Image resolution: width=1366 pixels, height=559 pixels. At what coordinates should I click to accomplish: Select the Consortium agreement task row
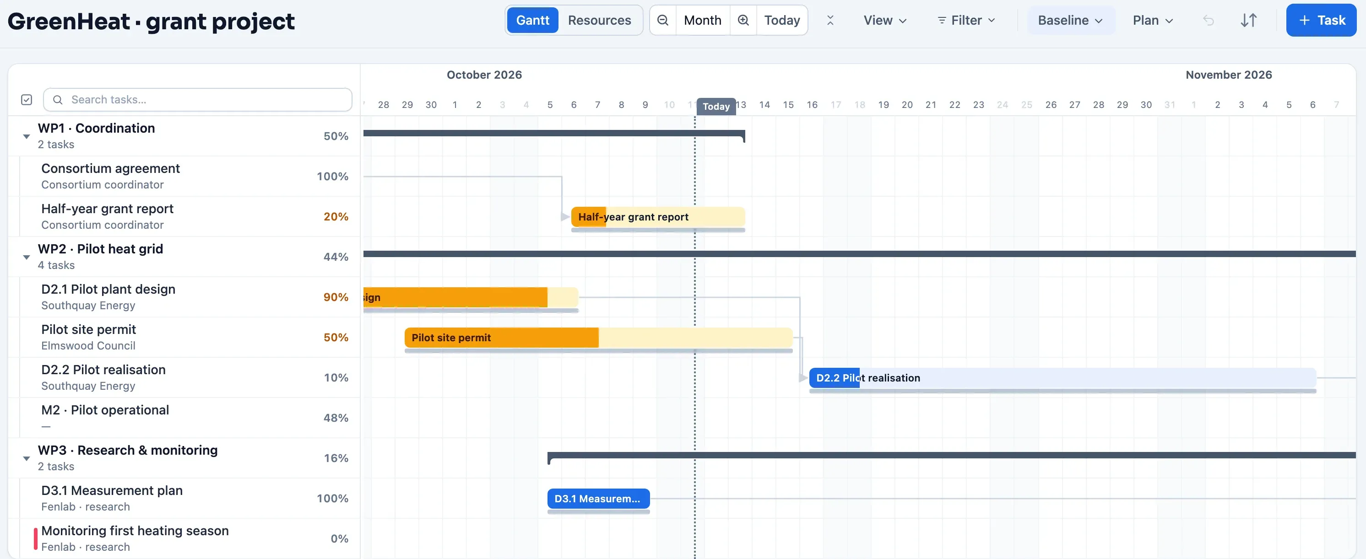click(x=184, y=177)
